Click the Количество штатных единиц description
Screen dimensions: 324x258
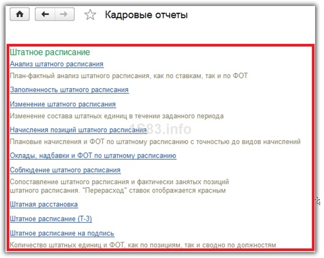(x=143, y=245)
